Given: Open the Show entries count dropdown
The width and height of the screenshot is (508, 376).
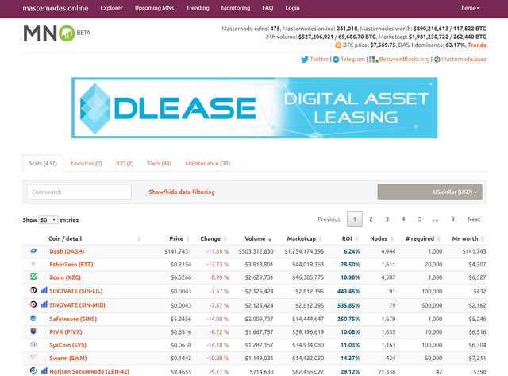Looking at the screenshot, I should coord(48,220).
